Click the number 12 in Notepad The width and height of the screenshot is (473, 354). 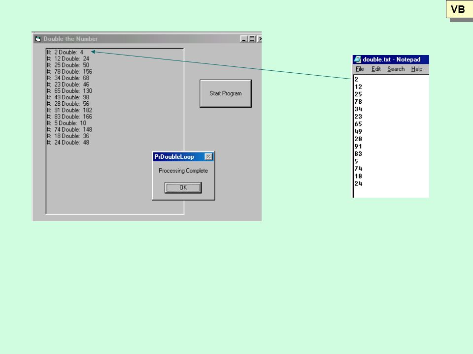pos(358,87)
